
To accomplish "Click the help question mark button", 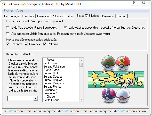I will [x=134, y=3].
